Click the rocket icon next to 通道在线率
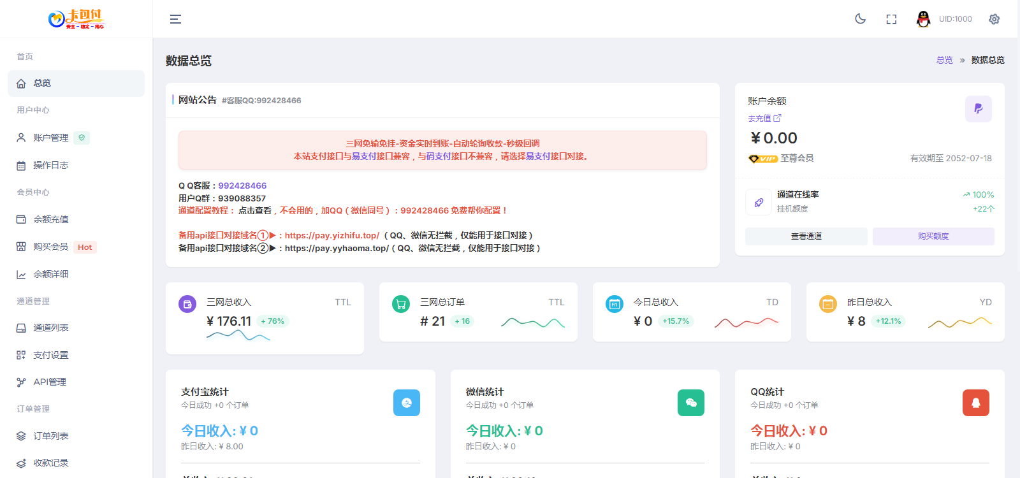 pyautogui.click(x=759, y=202)
